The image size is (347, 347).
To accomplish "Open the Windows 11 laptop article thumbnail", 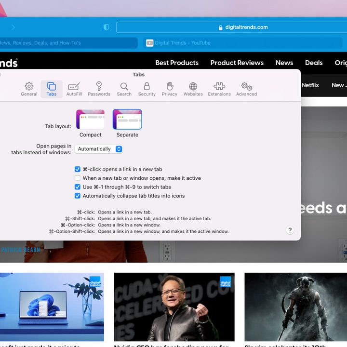I will 52,307.
